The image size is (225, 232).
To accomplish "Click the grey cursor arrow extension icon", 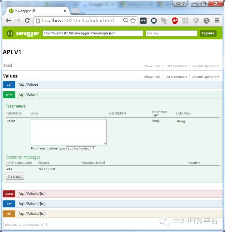I will tap(164, 21).
